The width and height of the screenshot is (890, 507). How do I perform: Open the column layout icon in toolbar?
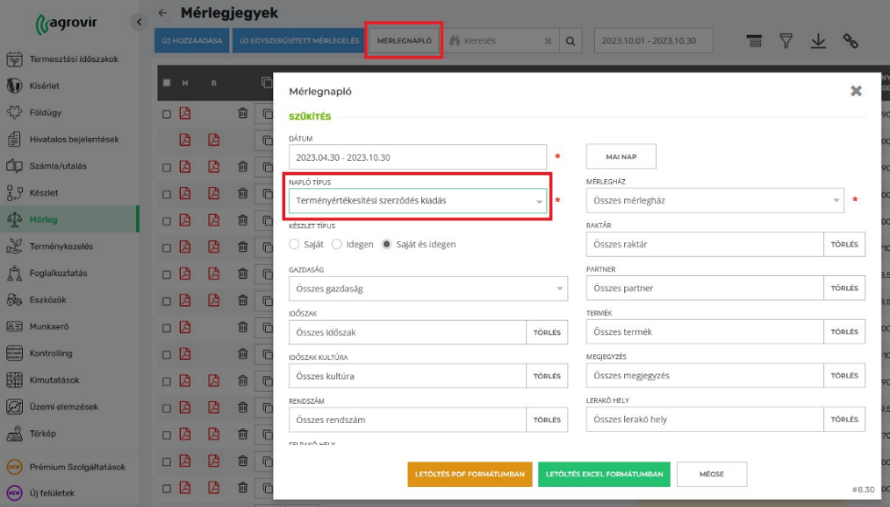[754, 41]
